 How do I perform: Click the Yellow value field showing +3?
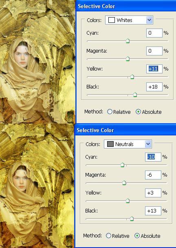(x=153, y=193)
